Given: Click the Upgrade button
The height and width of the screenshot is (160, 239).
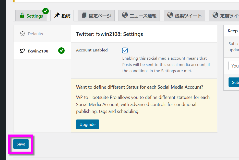Looking at the screenshot, I should pyautogui.click(x=88, y=124).
